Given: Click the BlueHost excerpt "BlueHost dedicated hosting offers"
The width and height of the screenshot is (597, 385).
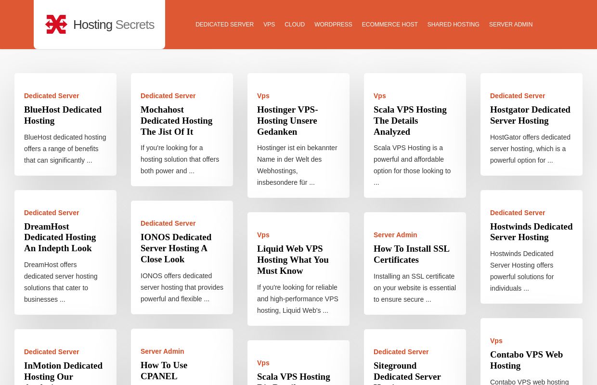Looking at the screenshot, I should click(65, 149).
